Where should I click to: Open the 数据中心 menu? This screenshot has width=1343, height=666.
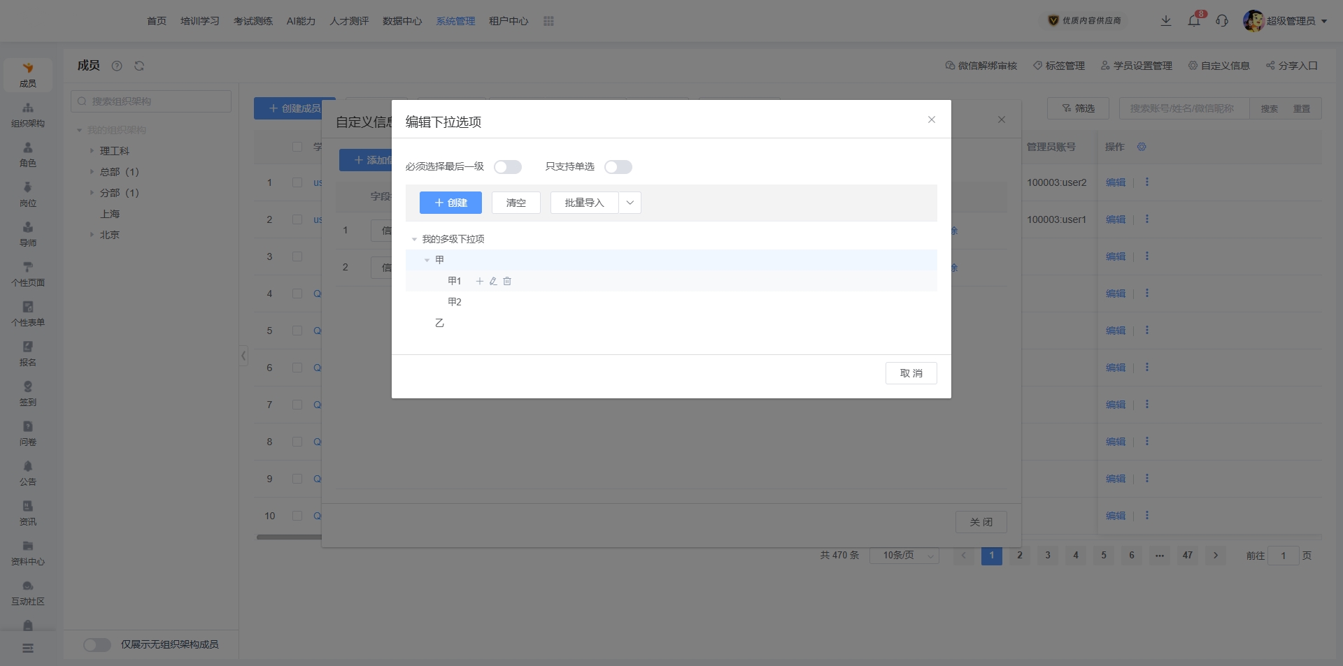(402, 21)
